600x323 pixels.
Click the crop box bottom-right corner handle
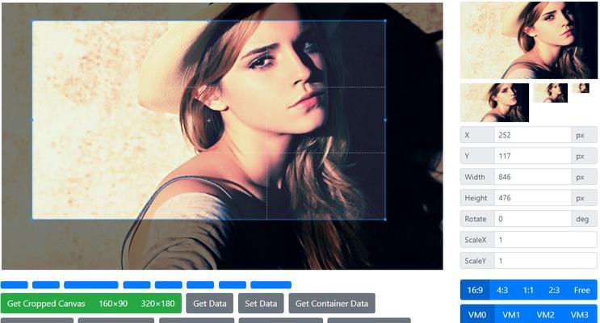click(385, 220)
